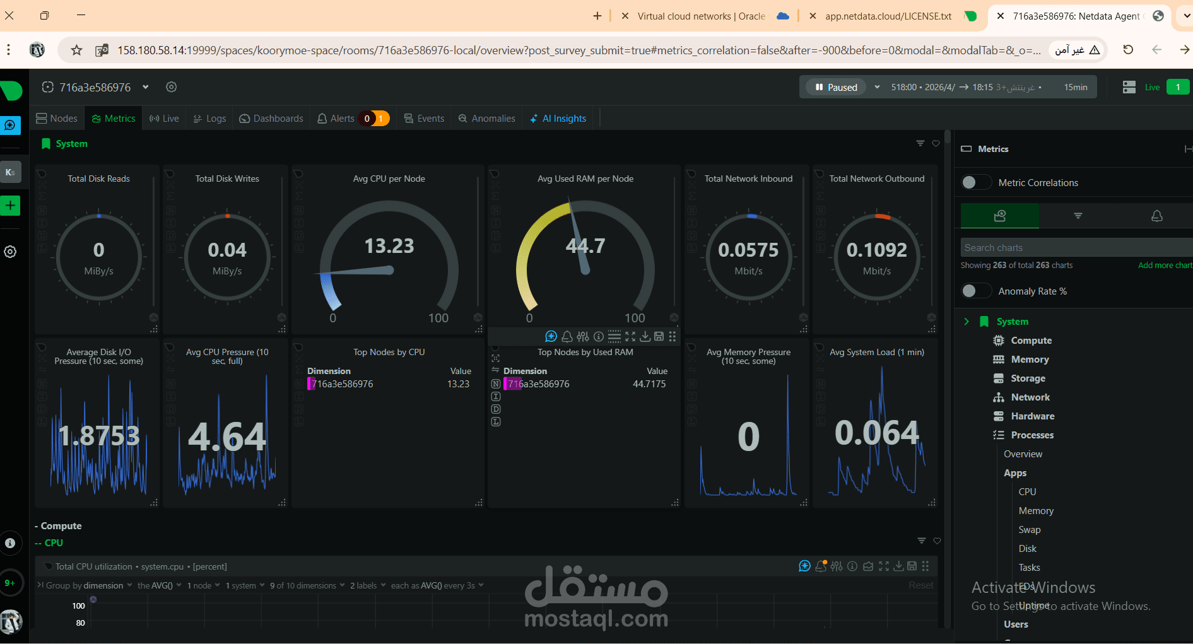Open the 1 node filter dropdown
The width and height of the screenshot is (1193, 644).
(x=204, y=585)
